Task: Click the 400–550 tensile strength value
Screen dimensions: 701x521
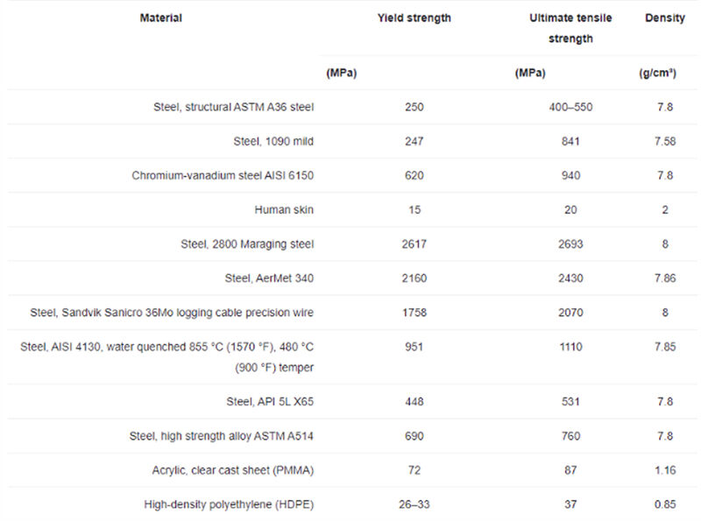Action: (570, 107)
